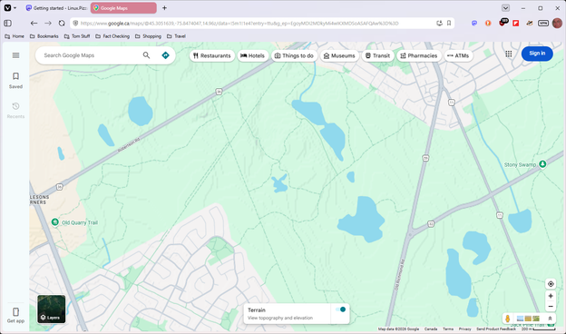Go back to the previous page
The image size is (566, 334).
[x=34, y=23]
